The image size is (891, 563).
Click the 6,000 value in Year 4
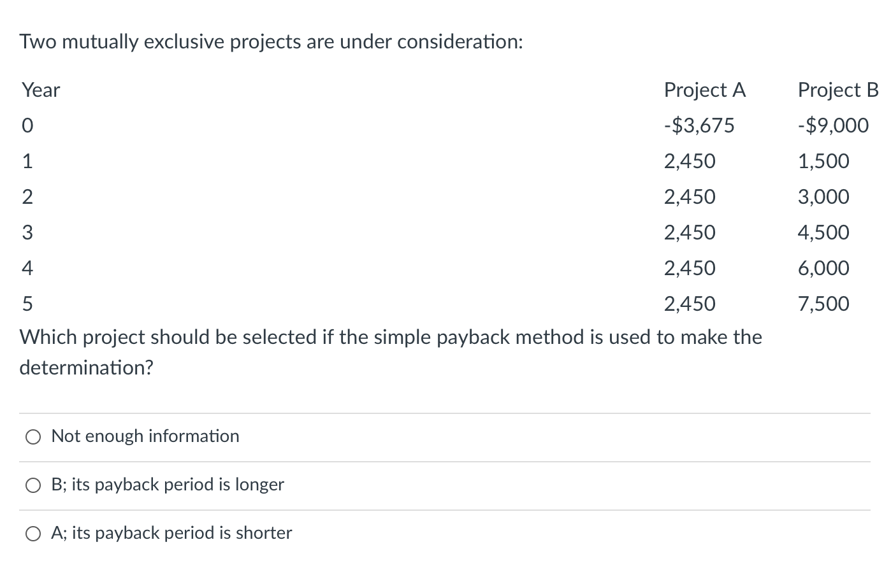[824, 268]
